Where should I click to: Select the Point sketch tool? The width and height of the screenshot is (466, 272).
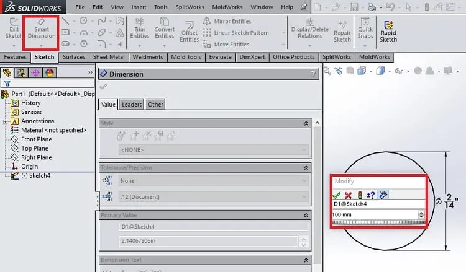click(x=120, y=44)
